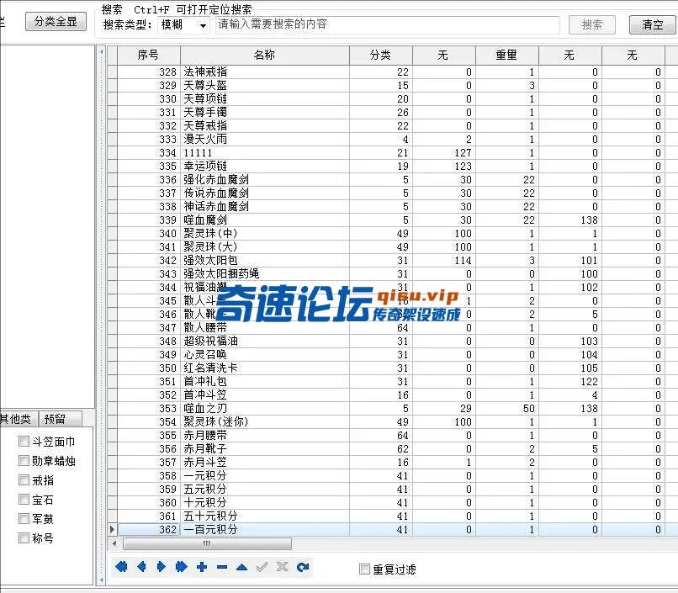
Task: Select the row 聚灵珠(中)
Action: coord(391,233)
